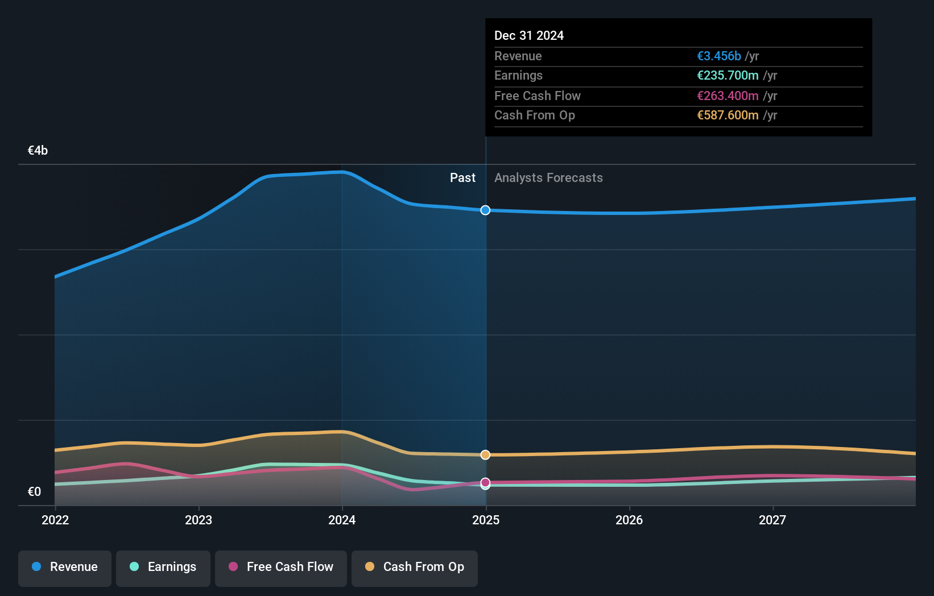Click the €4b y-axis label
The width and height of the screenshot is (934, 596).
pos(38,151)
